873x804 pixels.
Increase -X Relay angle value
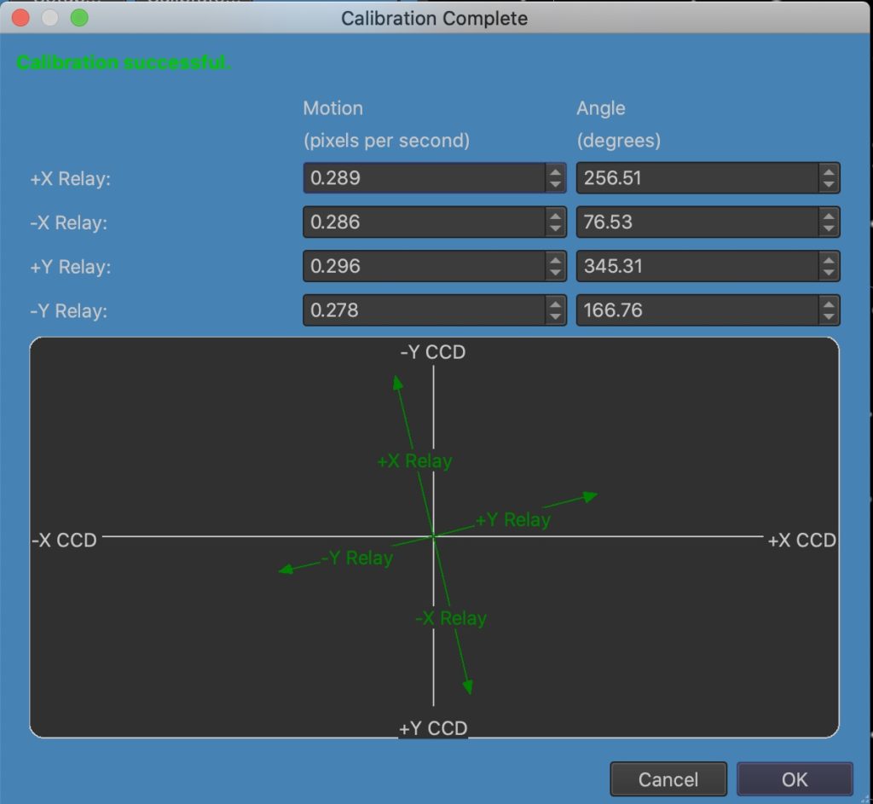(x=829, y=216)
